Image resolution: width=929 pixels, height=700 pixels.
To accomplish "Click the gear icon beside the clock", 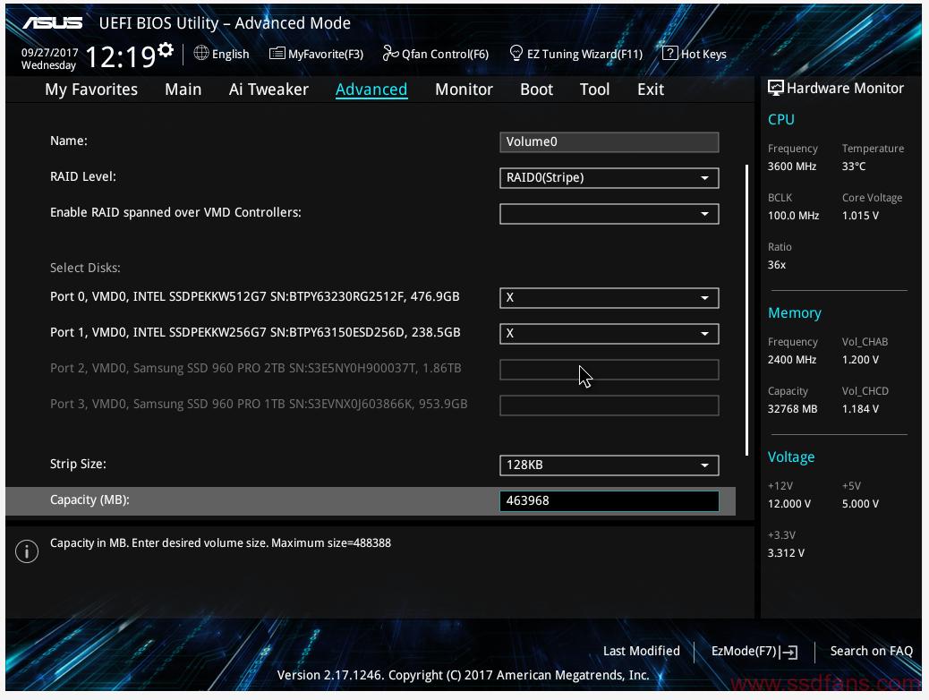I will point(166,50).
